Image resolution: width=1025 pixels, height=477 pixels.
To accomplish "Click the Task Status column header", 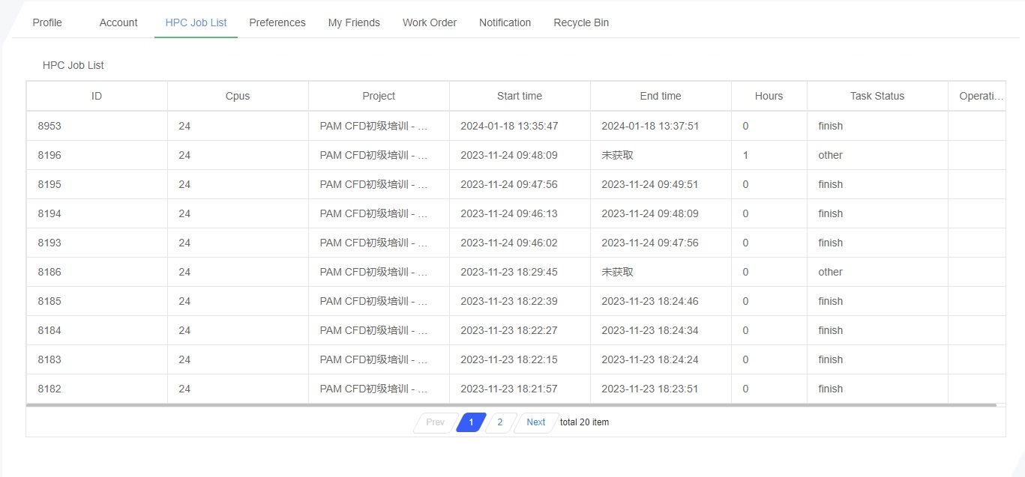I will (877, 96).
